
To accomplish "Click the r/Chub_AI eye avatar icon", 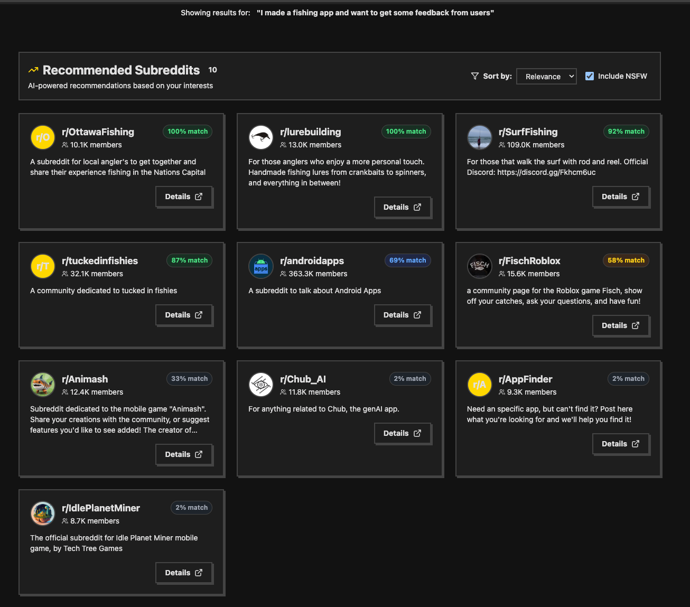I will click(261, 385).
